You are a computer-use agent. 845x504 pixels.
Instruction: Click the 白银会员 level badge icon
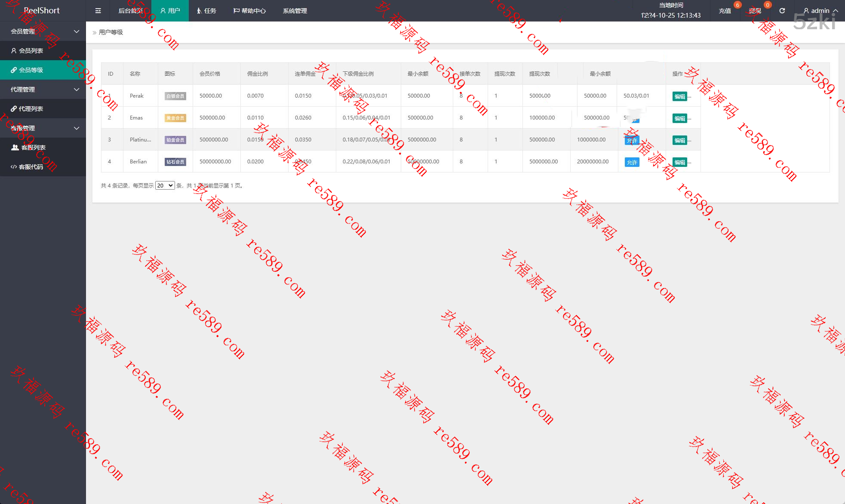click(175, 96)
